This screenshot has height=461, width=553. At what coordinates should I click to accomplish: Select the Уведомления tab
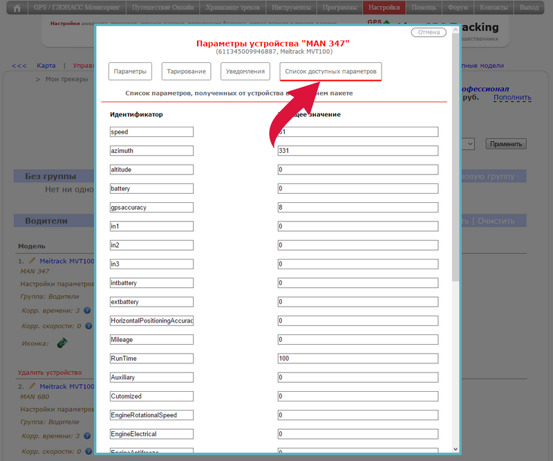coord(245,71)
